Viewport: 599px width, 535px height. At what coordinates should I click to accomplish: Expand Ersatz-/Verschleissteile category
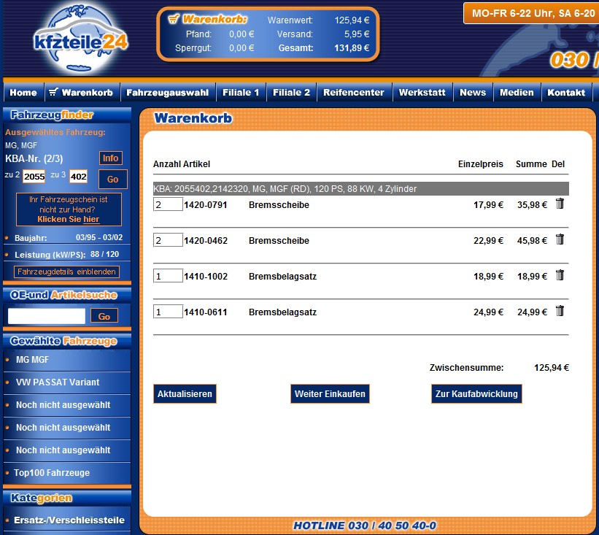point(69,520)
